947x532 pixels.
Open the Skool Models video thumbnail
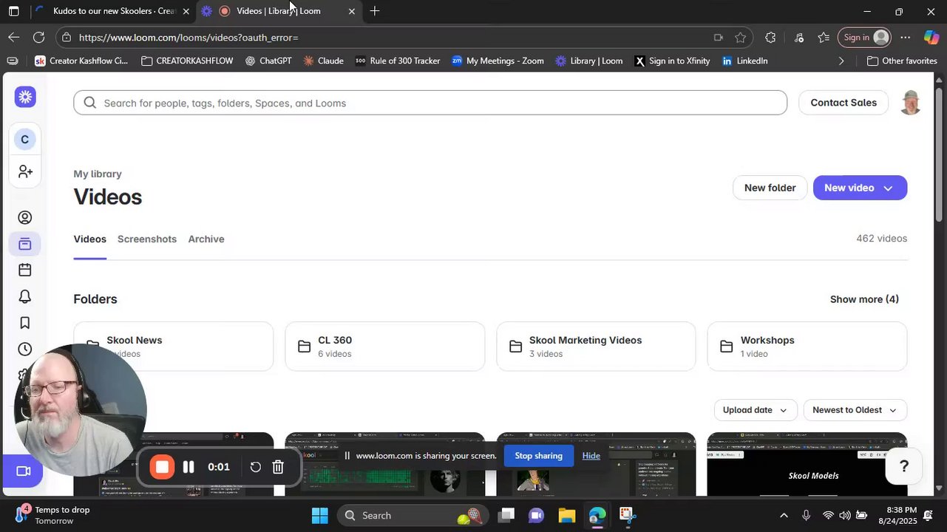(807, 464)
